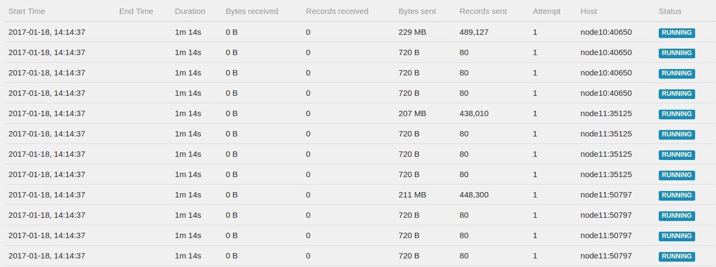Click the Start Time column header
Viewport: 716px width, 267px height.
27,11
